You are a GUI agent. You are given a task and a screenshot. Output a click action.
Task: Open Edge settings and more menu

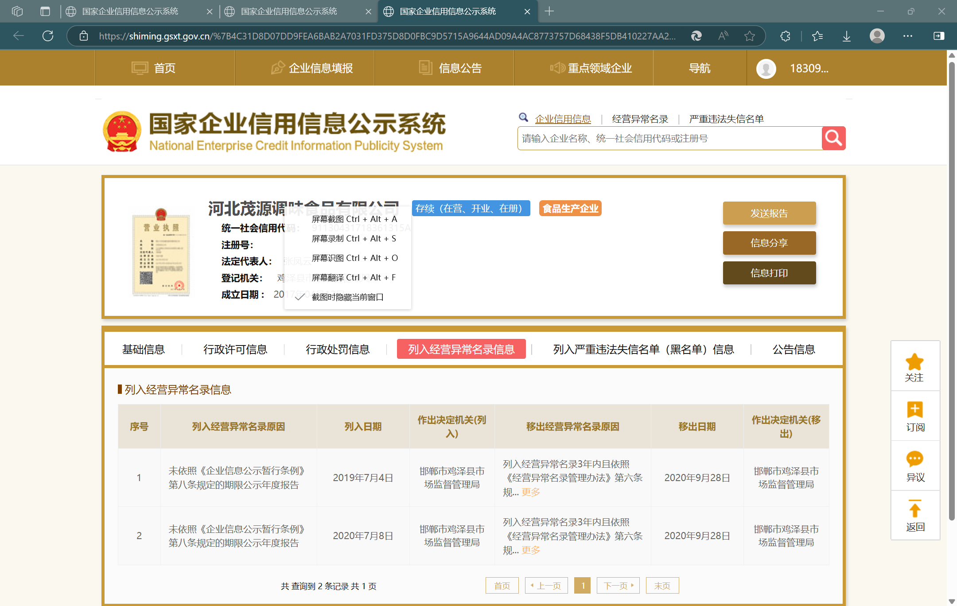908,36
